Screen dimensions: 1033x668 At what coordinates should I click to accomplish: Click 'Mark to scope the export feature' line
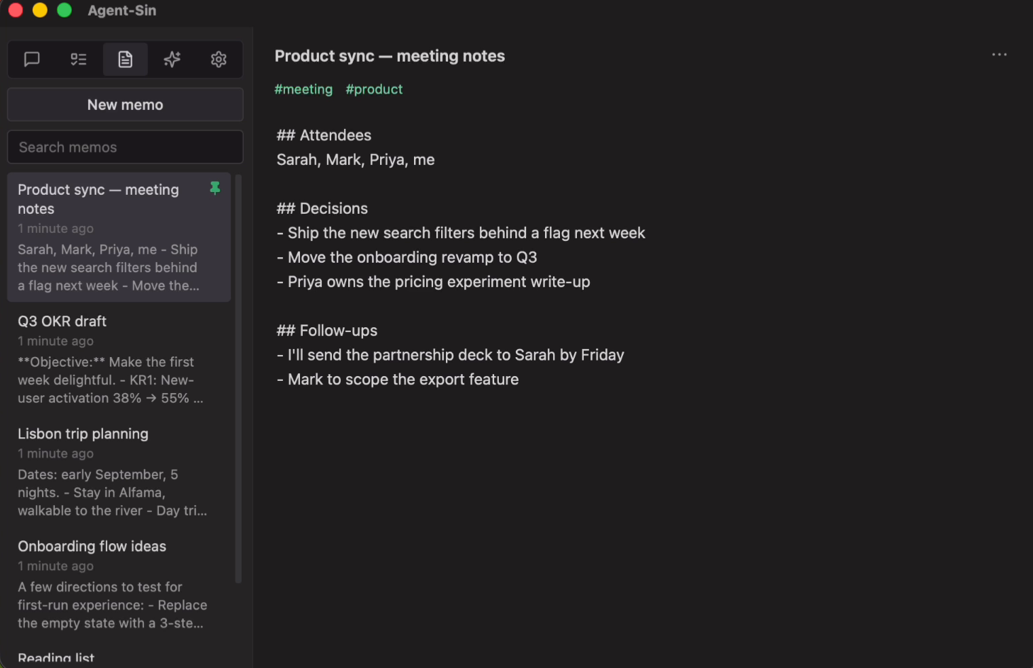398,379
